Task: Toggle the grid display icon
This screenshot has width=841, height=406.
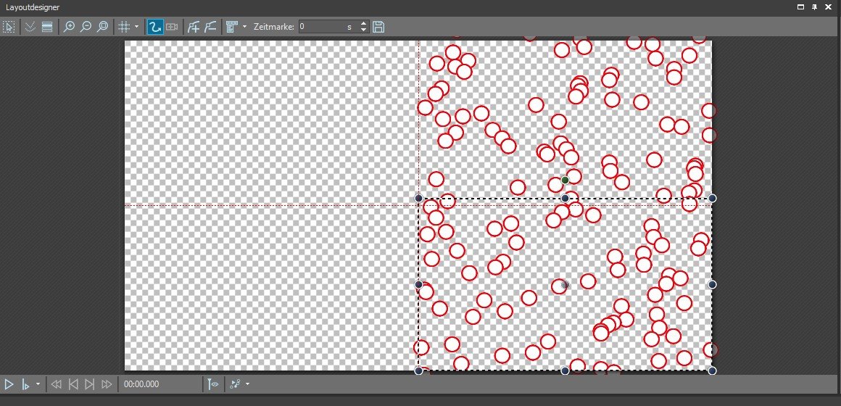Action: click(x=124, y=27)
